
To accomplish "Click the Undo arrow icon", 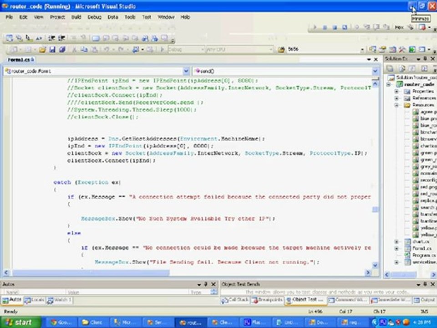I will coord(107,50).
